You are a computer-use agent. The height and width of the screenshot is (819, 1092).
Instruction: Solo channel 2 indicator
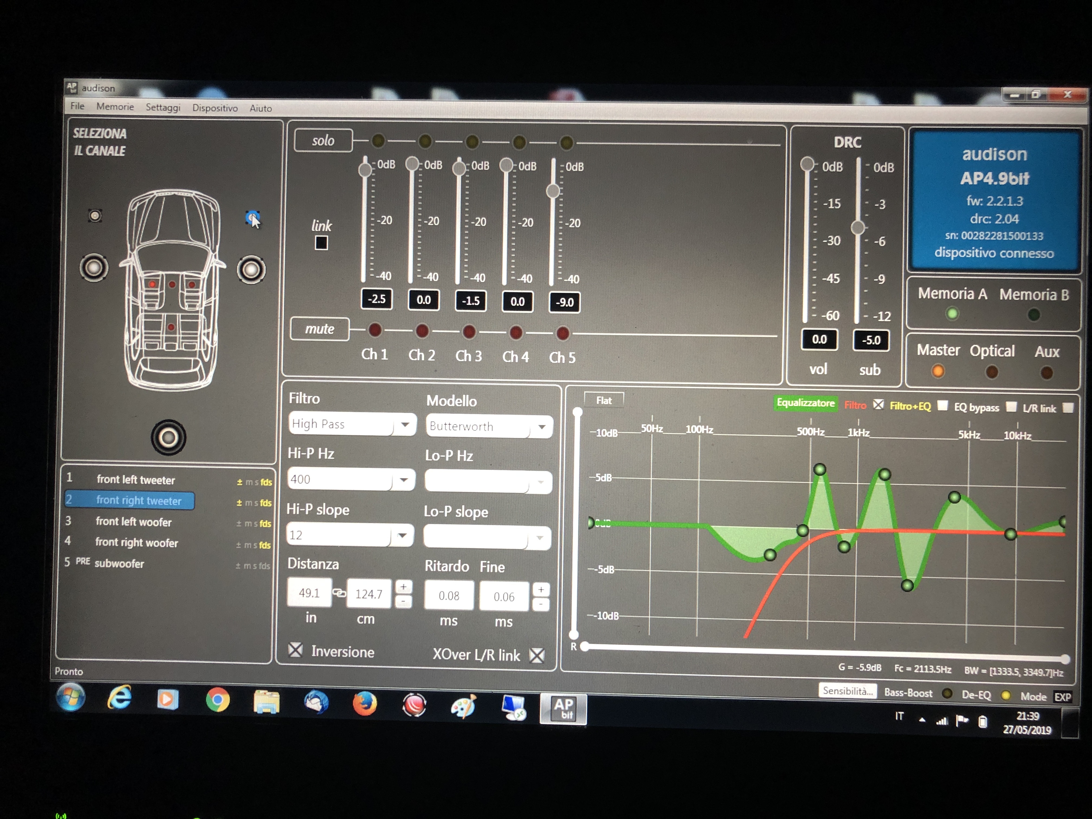[425, 142]
